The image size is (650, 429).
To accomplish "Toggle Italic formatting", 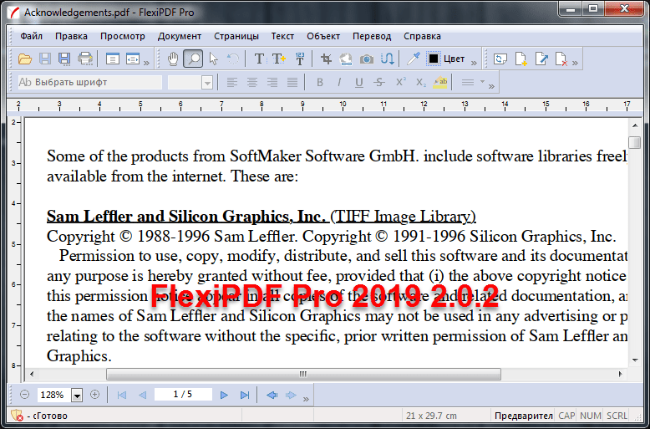I will tap(339, 82).
